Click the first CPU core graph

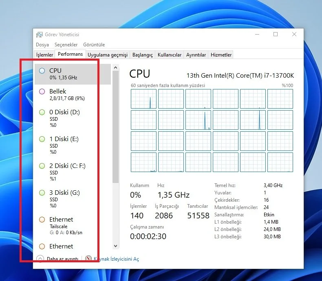[x=143, y=99]
